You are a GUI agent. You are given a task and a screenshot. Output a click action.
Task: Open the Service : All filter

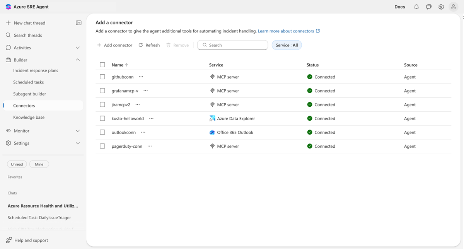tap(287, 45)
